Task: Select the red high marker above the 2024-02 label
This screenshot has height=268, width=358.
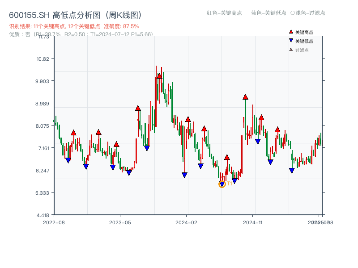Action: click(187, 119)
